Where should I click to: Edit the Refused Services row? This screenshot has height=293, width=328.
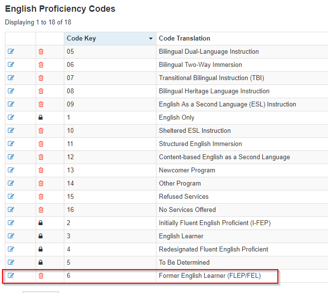(11, 196)
